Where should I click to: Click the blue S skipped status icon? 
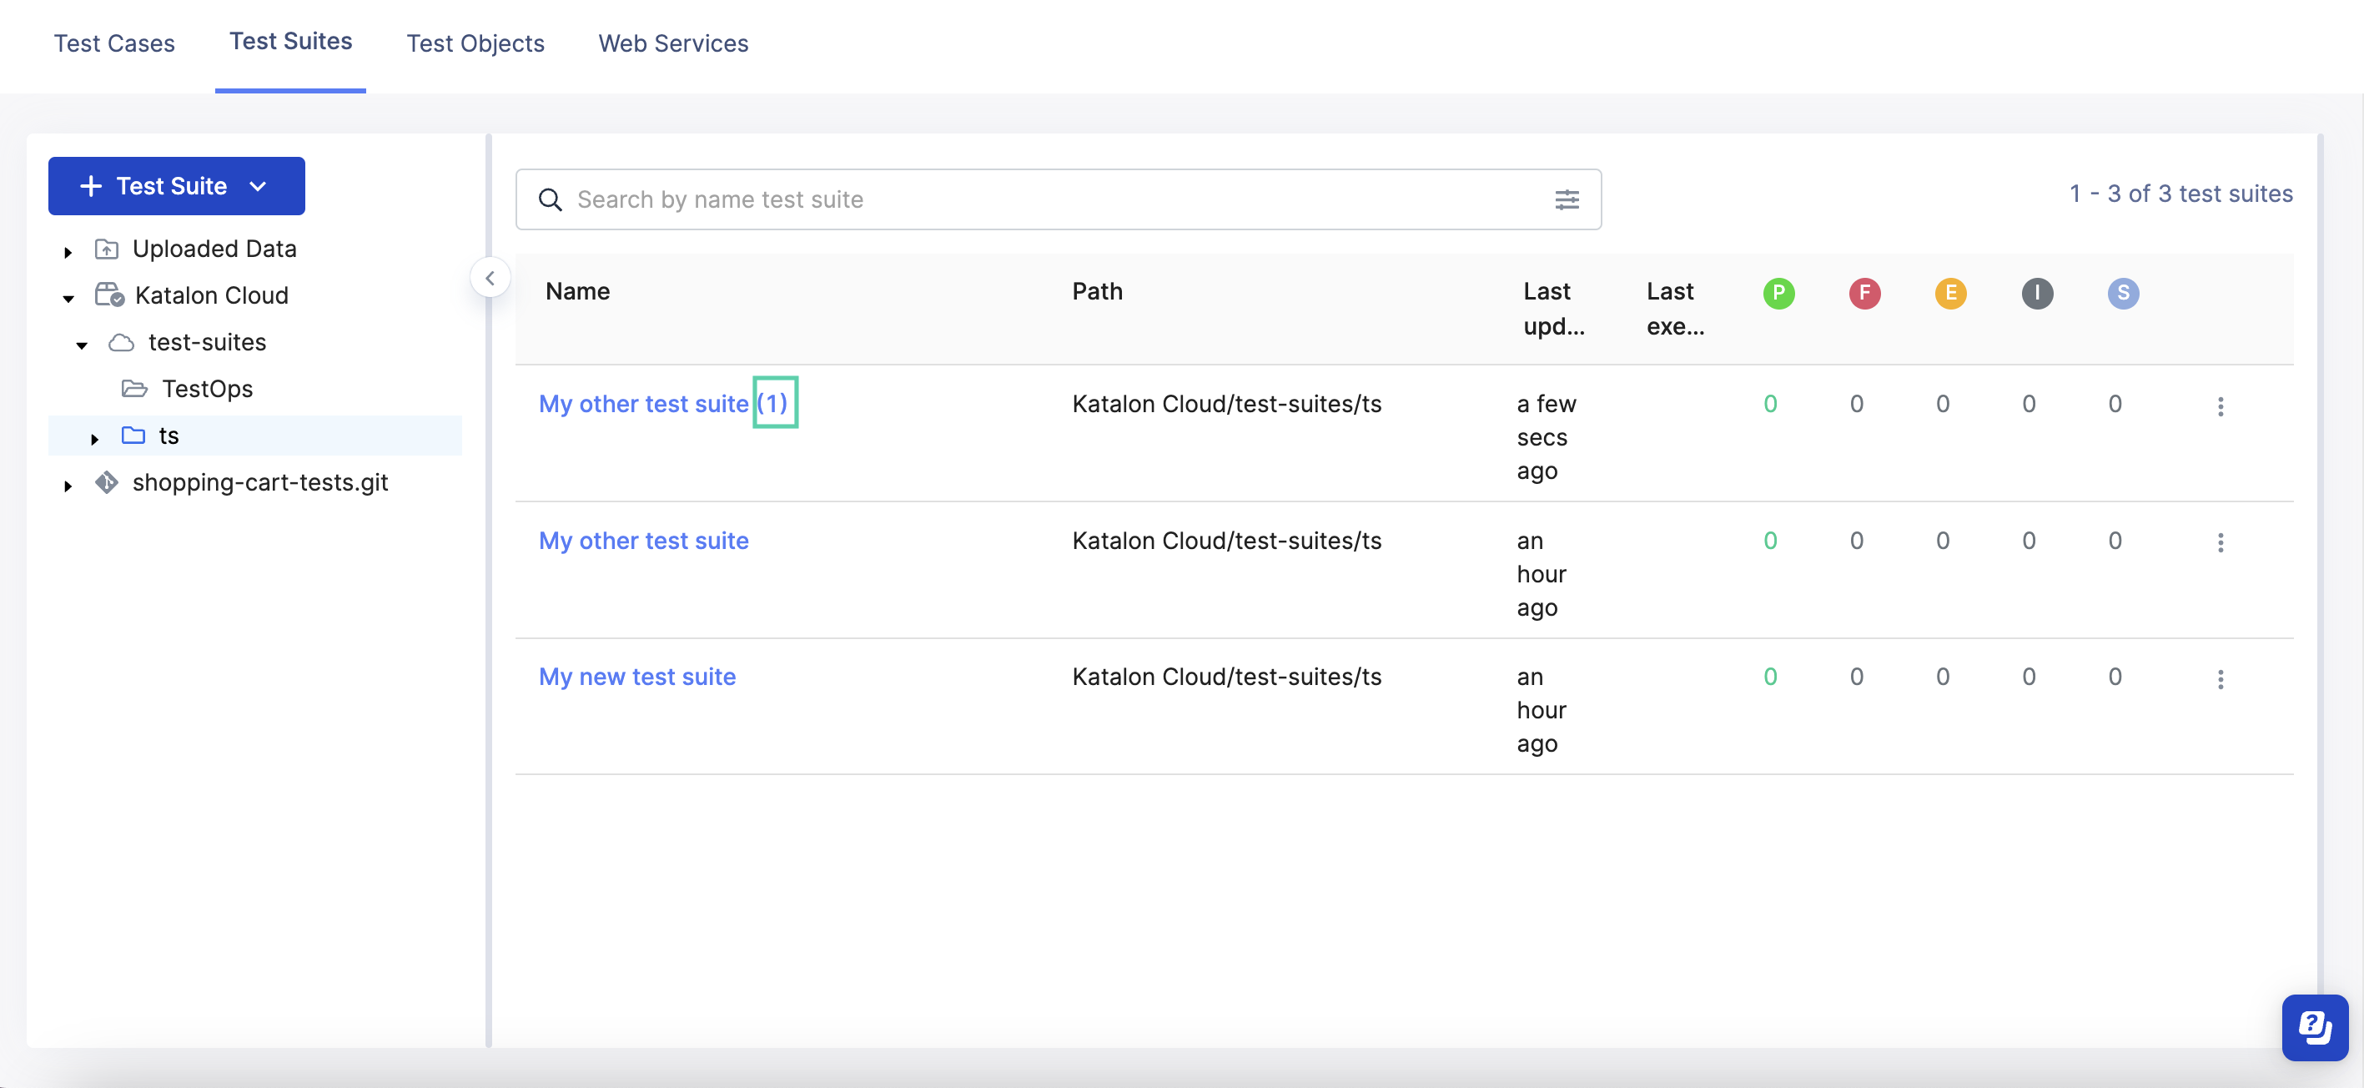click(2123, 293)
